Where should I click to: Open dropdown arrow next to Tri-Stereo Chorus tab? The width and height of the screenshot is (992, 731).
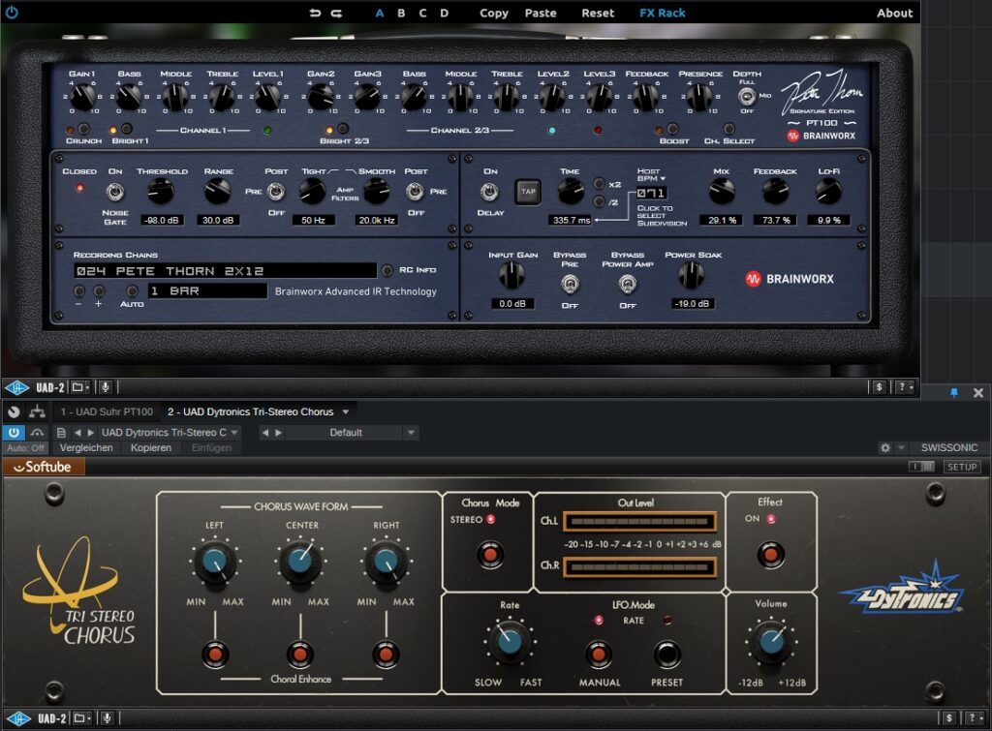tap(346, 411)
